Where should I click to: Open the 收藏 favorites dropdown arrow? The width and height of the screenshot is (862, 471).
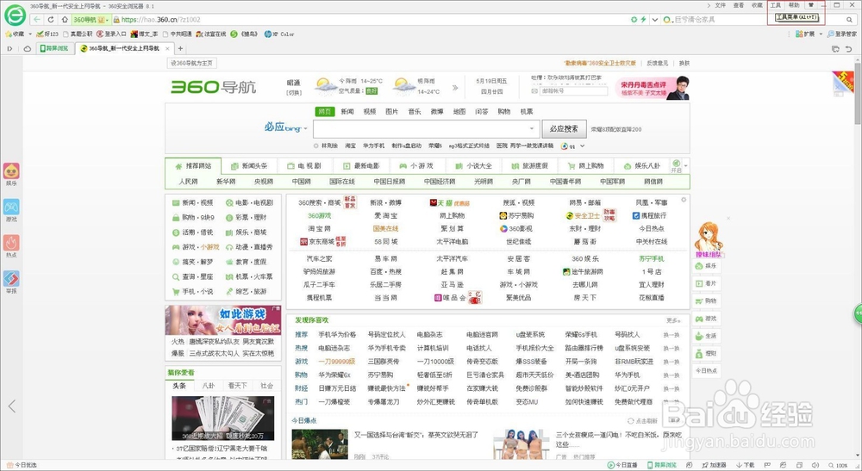pyautogui.click(x=29, y=34)
